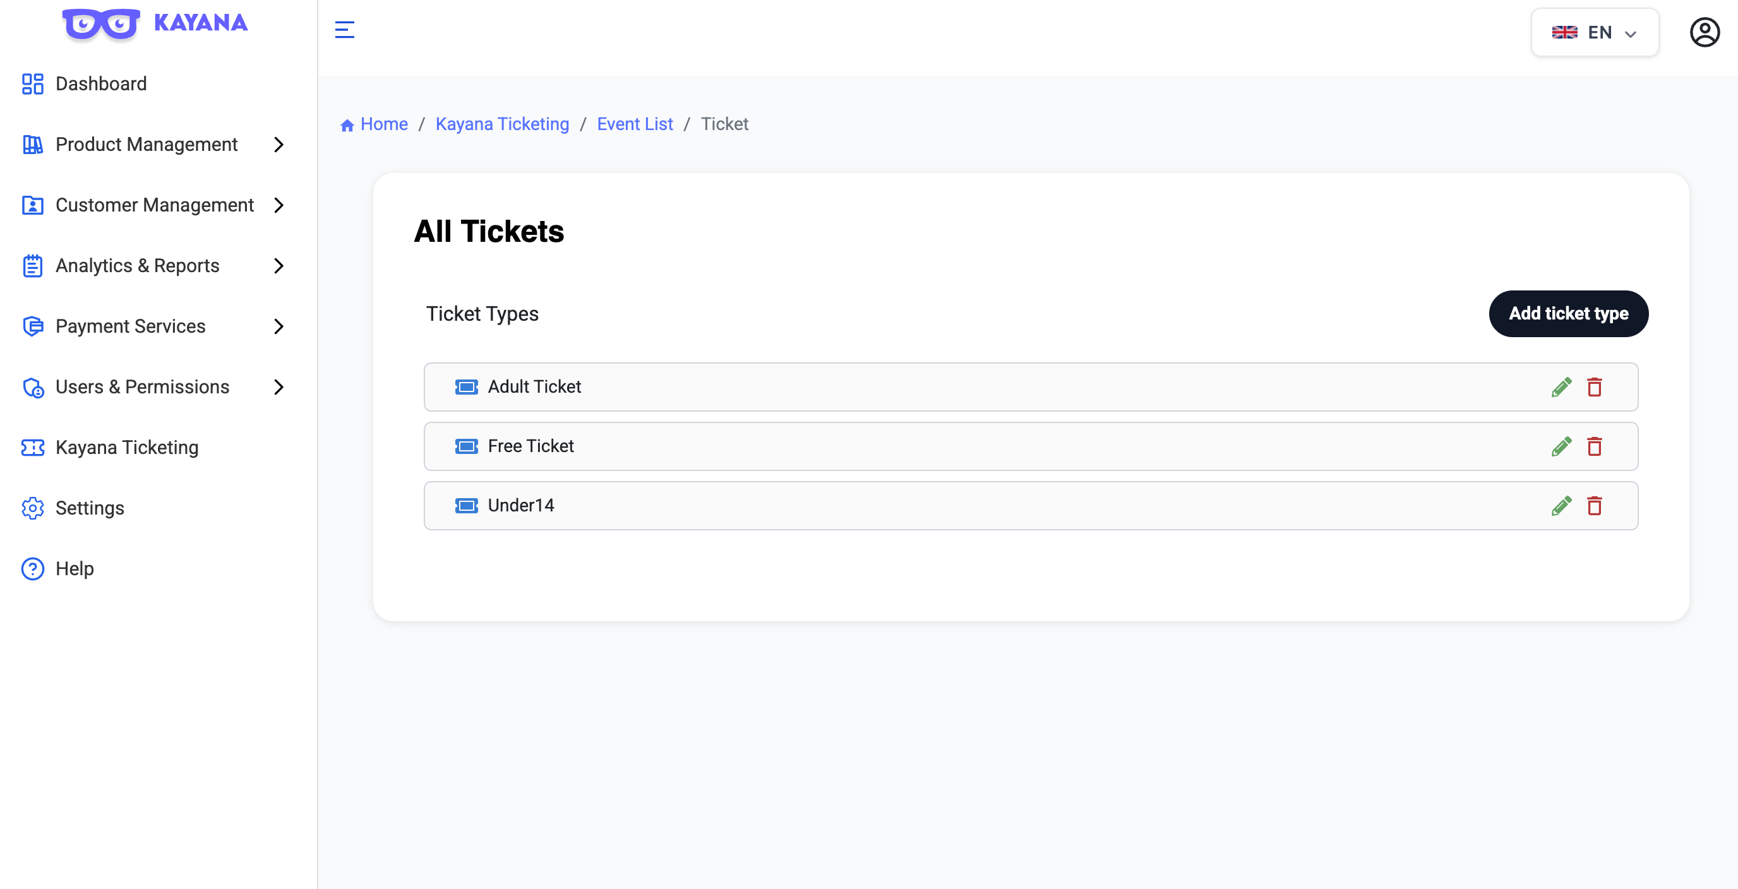This screenshot has width=1738, height=889.
Task: Click the ticket icon beside Free Ticket
Action: click(466, 446)
